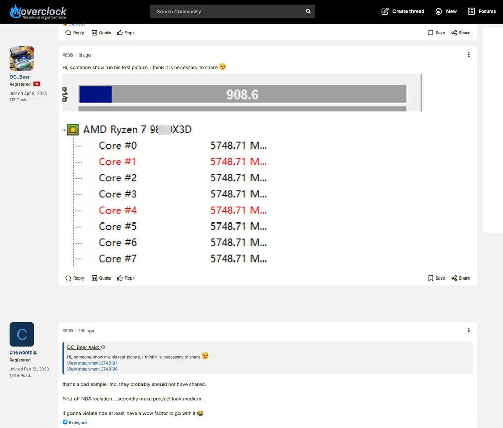
Task: Give Rep+ to post #808
Action: [x=126, y=278]
